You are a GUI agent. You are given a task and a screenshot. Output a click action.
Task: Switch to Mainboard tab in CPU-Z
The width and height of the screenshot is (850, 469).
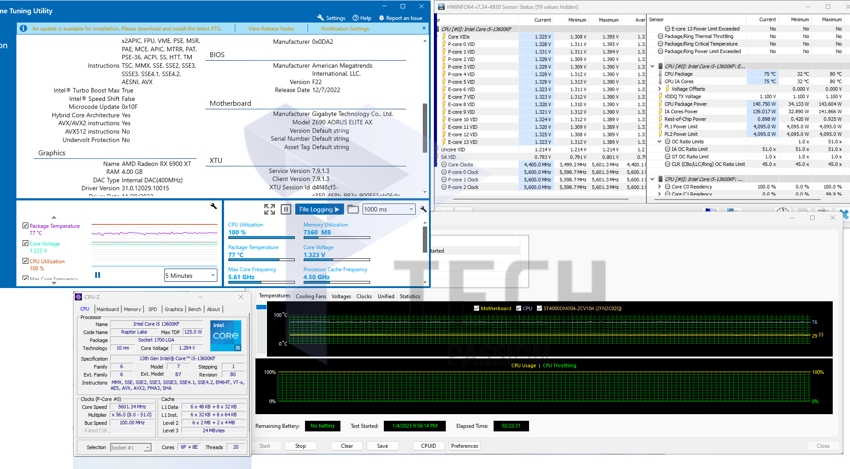coord(108,309)
